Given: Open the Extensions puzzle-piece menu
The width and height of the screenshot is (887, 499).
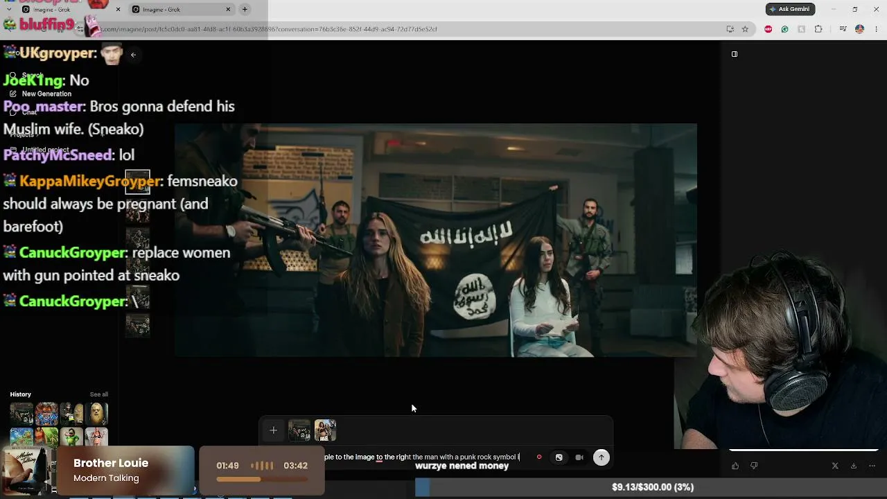Looking at the screenshot, I should point(818,29).
